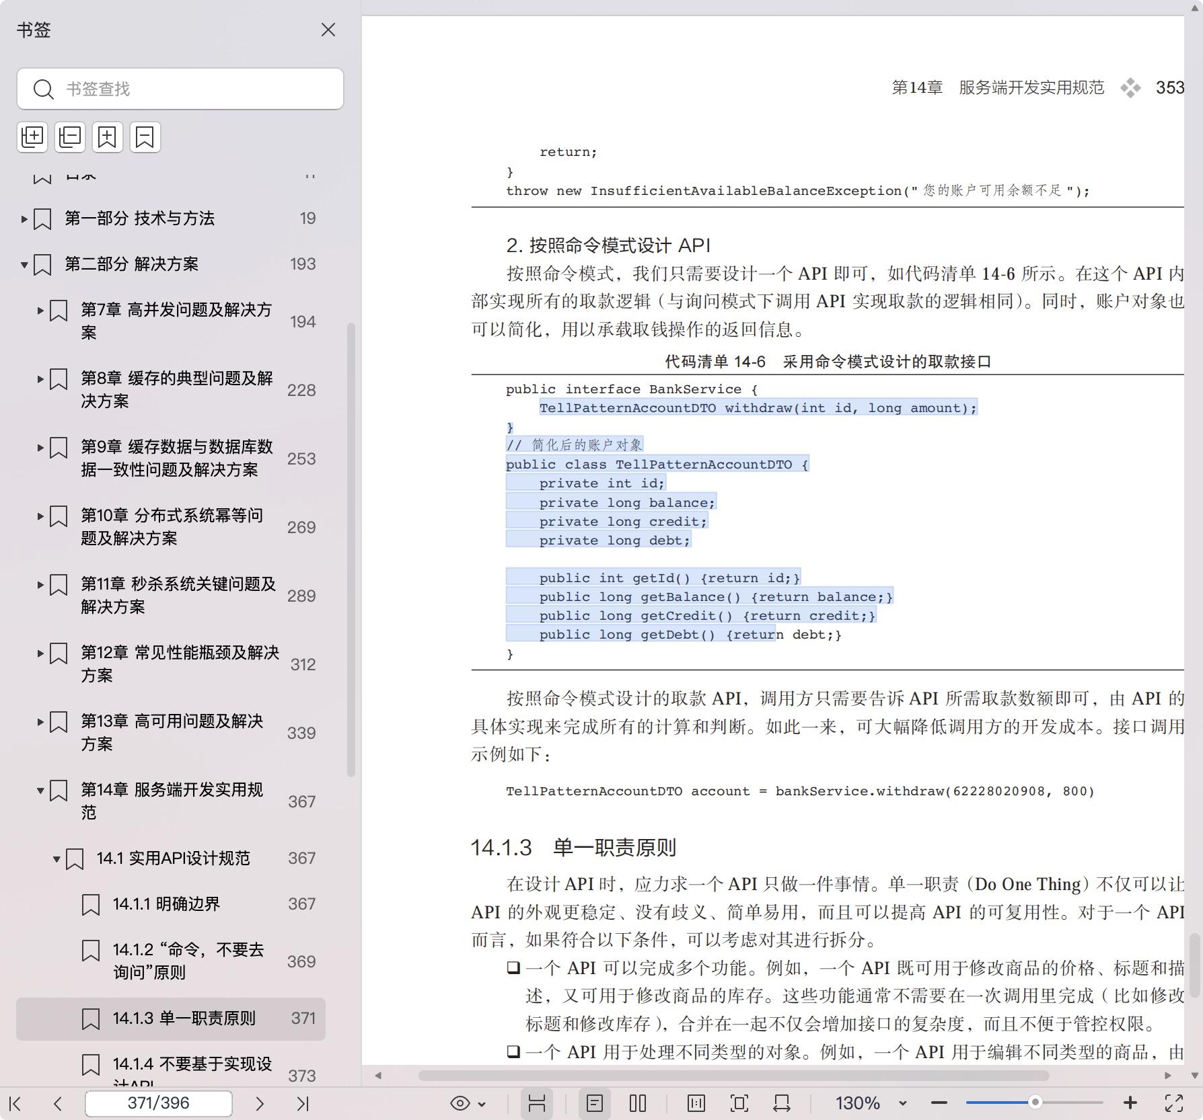Go to next page
Image resolution: width=1203 pixels, height=1120 pixels.
pos(260,1103)
